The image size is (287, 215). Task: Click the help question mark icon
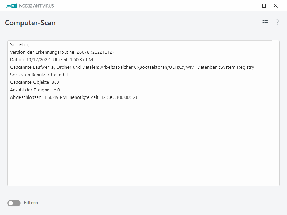276,22
